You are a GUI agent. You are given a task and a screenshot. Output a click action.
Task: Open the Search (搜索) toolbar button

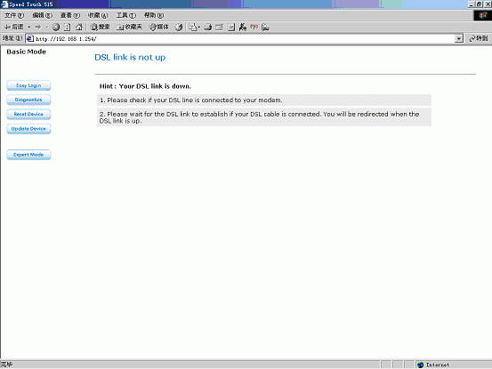pyautogui.click(x=101, y=27)
